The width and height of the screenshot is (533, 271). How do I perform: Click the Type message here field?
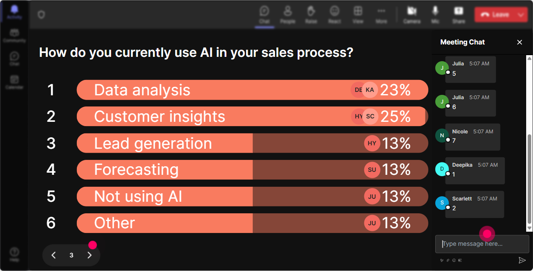pyautogui.click(x=482, y=244)
